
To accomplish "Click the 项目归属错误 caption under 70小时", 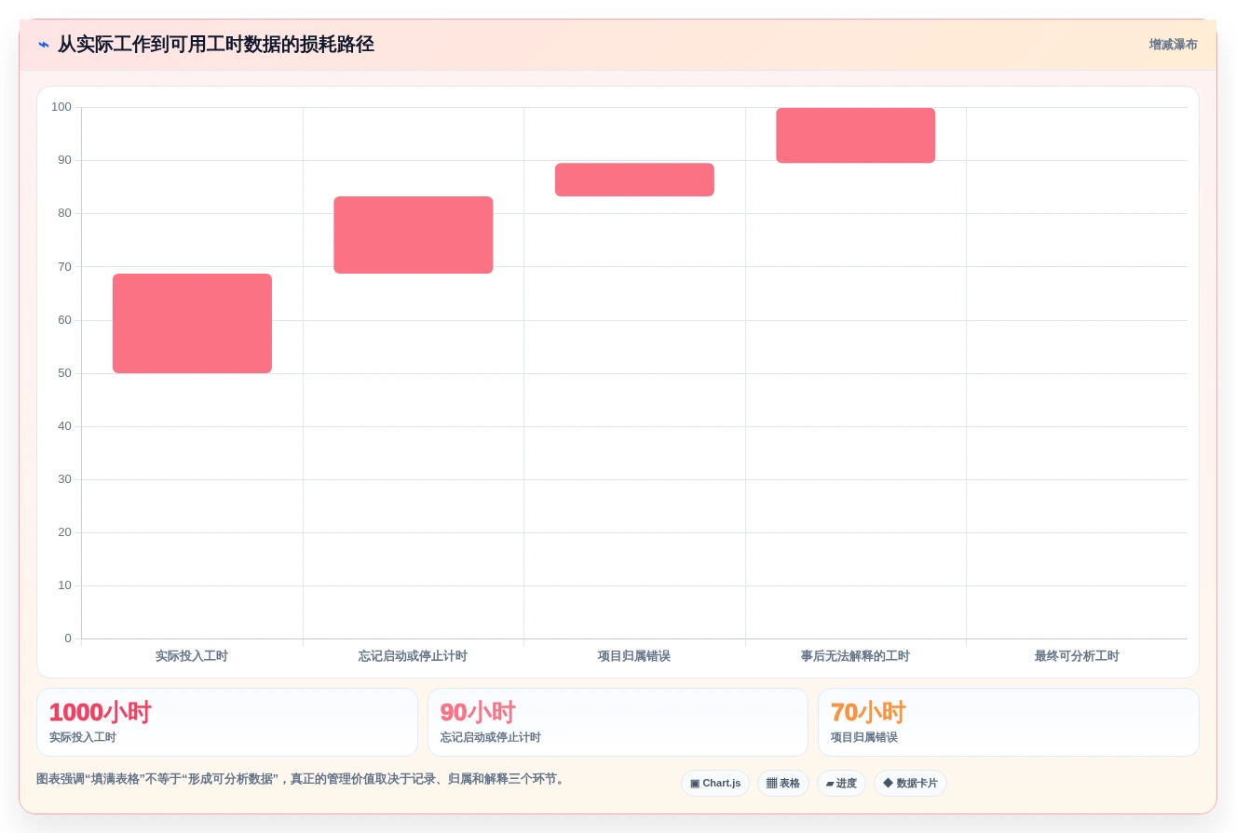I will point(864,737).
